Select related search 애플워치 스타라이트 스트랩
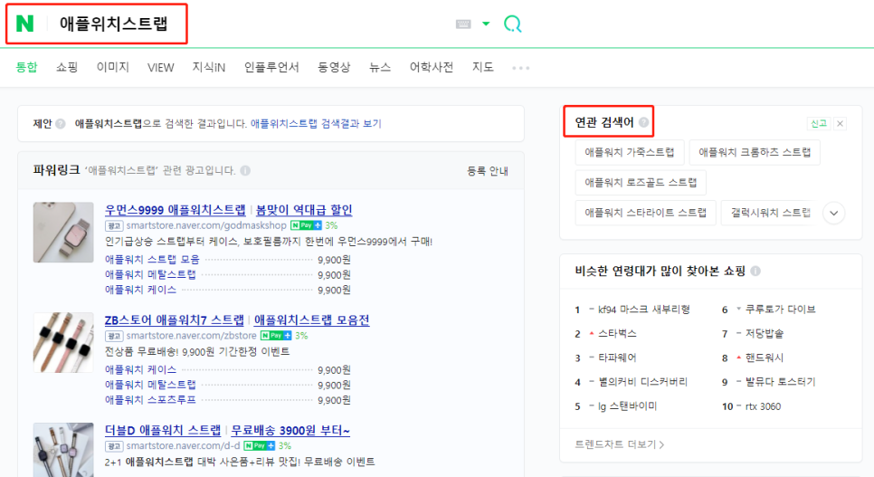874x477 pixels. tap(645, 213)
